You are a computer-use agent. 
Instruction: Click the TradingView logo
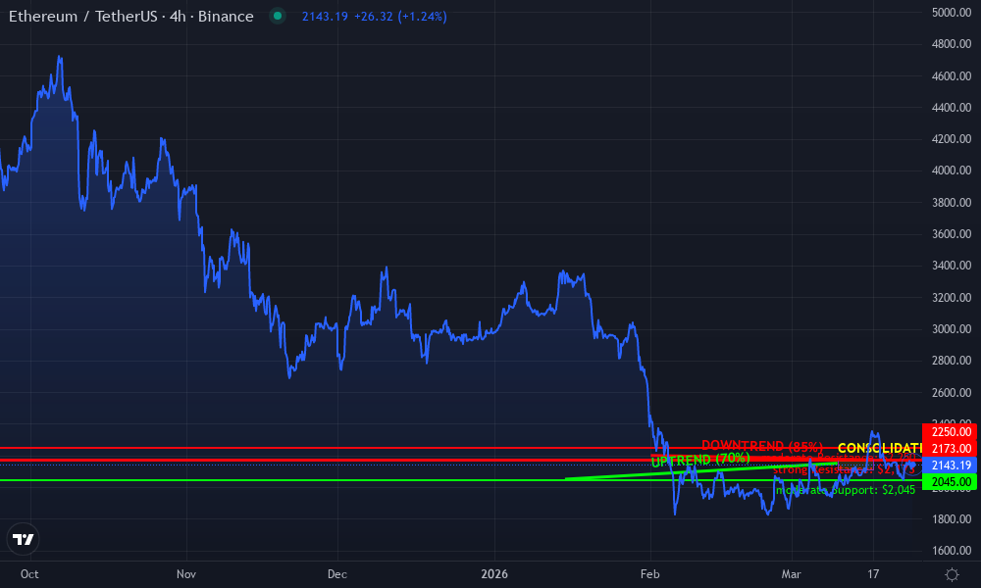[x=24, y=539]
